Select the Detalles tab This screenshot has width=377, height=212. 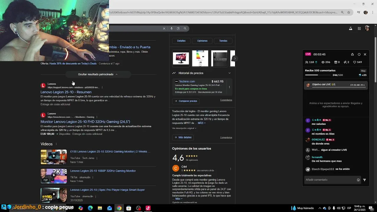tap(181, 41)
